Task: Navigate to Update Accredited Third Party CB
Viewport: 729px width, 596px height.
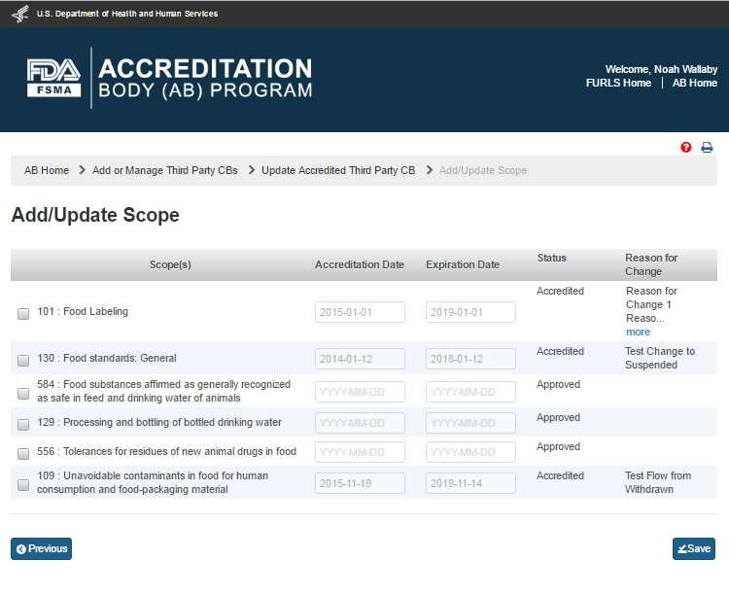Action: [x=338, y=170]
